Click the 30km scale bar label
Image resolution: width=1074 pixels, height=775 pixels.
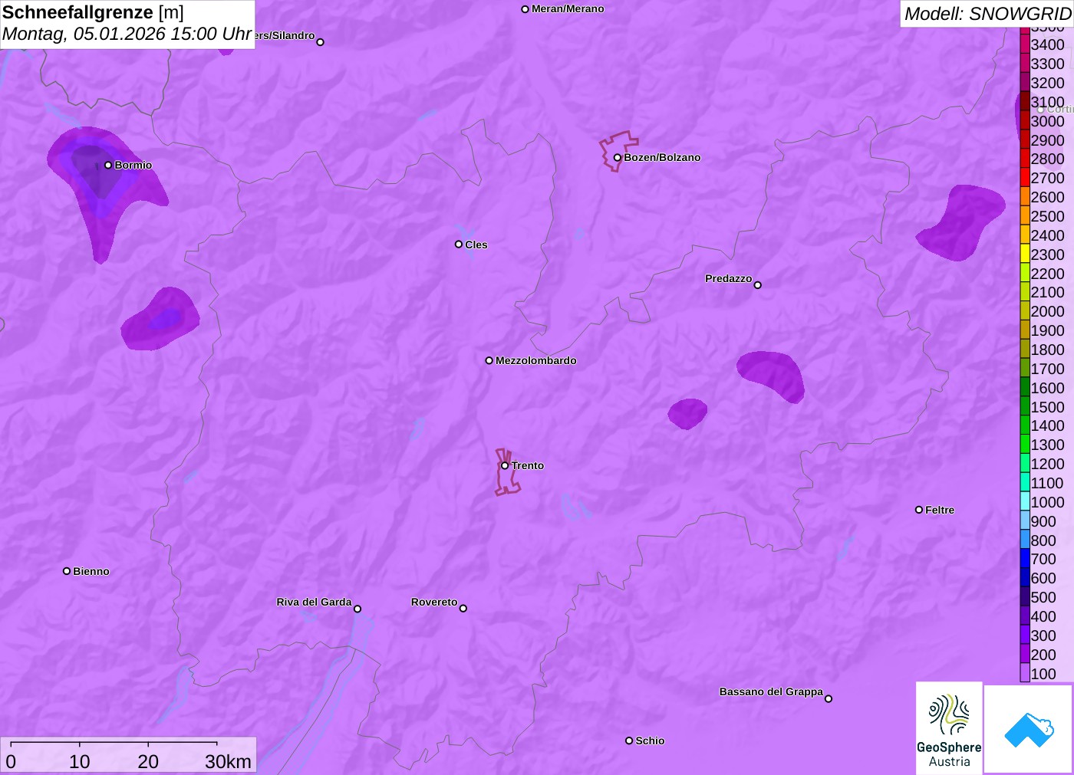pos(228,762)
